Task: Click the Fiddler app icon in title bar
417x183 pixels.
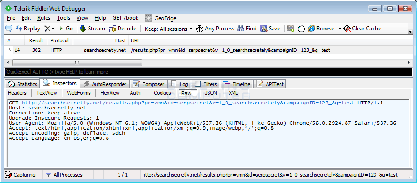Action: point(8,8)
